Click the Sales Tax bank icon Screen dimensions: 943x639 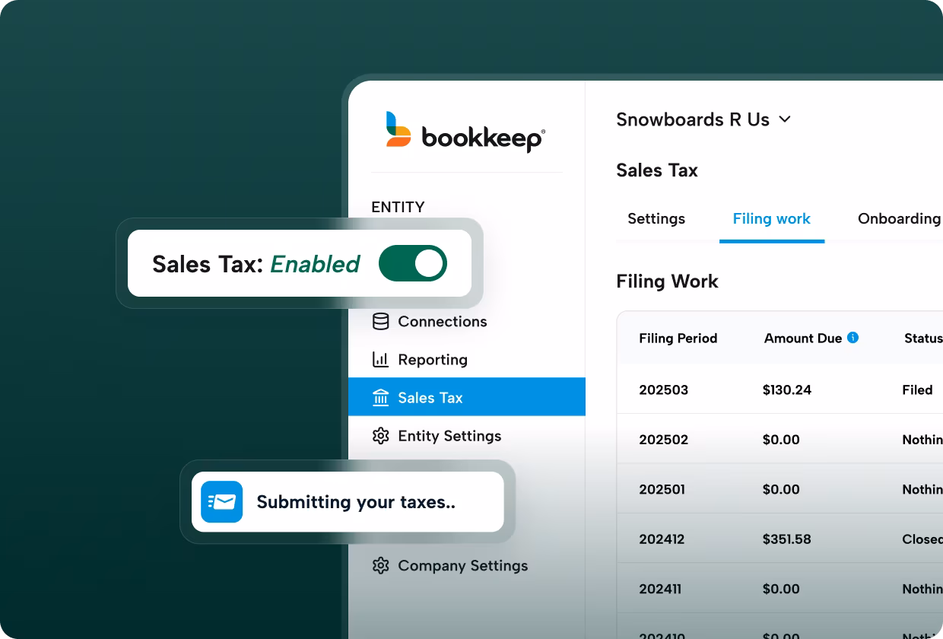tap(380, 398)
